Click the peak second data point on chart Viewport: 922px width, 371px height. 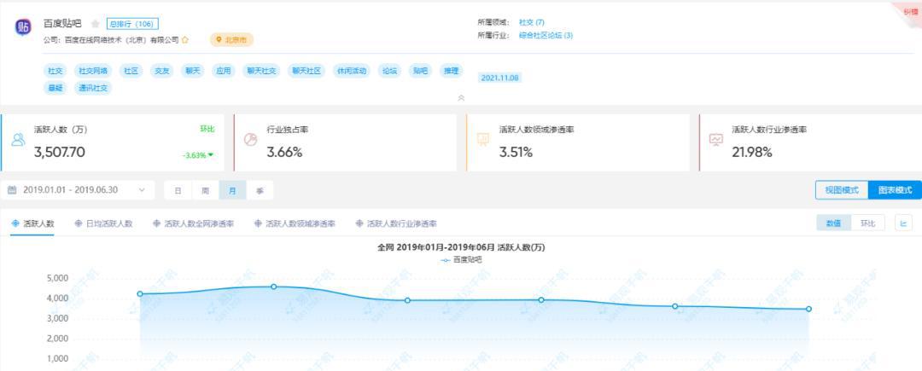pyautogui.click(x=274, y=287)
